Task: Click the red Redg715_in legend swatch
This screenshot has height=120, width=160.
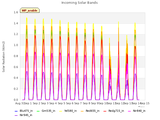Action: point(105,111)
